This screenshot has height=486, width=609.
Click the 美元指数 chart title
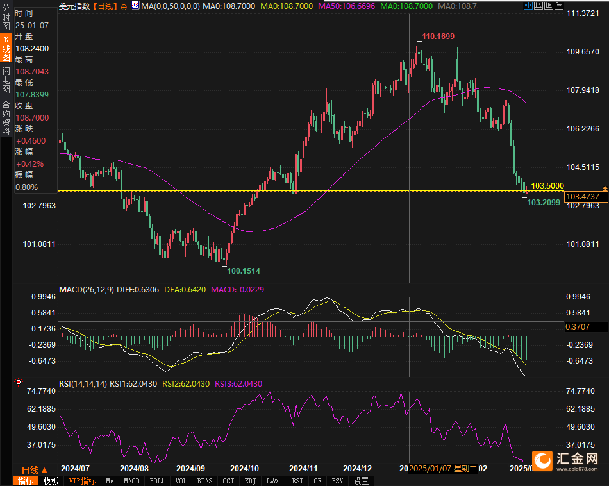(74, 6)
